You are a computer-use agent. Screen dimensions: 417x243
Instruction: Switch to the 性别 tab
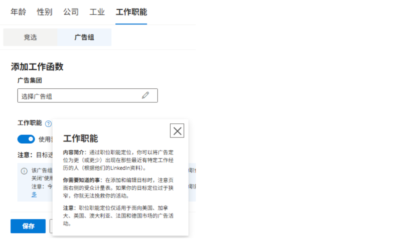44,12
